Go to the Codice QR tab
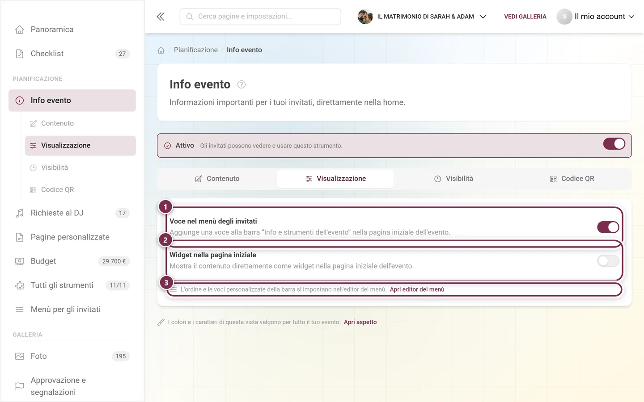 click(x=572, y=179)
